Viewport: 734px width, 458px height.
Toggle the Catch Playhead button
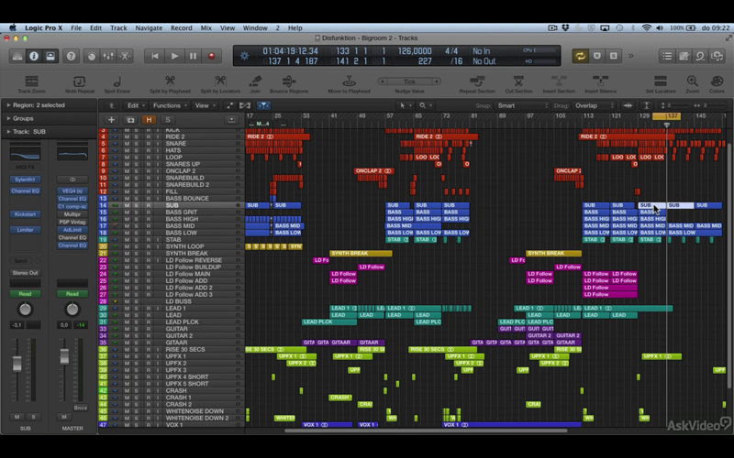(x=263, y=105)
